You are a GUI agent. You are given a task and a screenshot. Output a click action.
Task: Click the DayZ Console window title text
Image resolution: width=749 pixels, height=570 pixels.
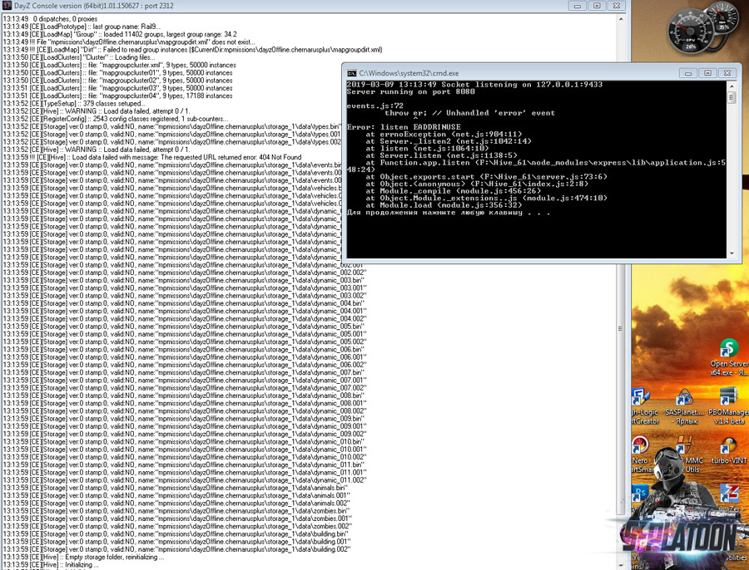point(93,6)
